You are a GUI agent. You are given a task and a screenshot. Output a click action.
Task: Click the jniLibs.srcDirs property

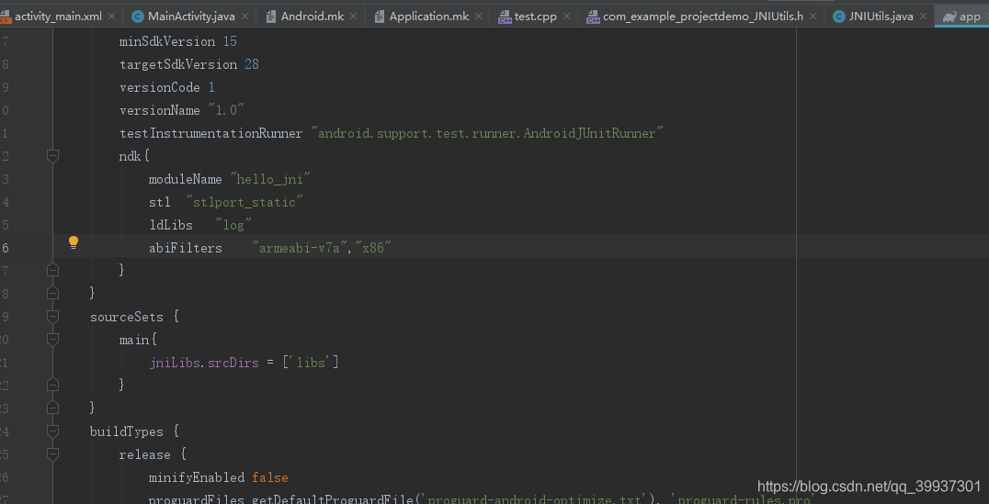pos(204,363)
